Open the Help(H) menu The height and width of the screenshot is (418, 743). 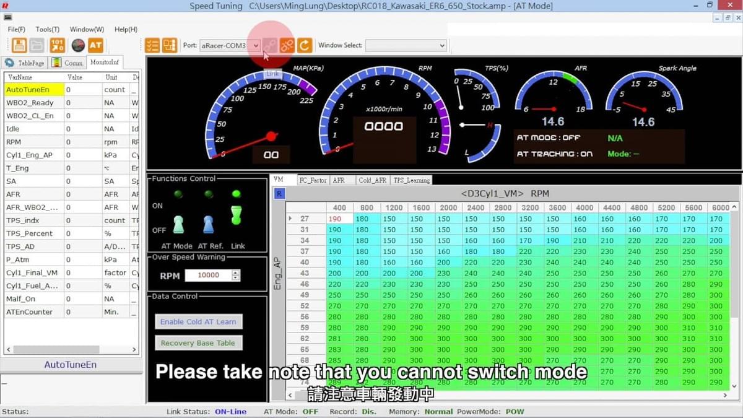126,29
